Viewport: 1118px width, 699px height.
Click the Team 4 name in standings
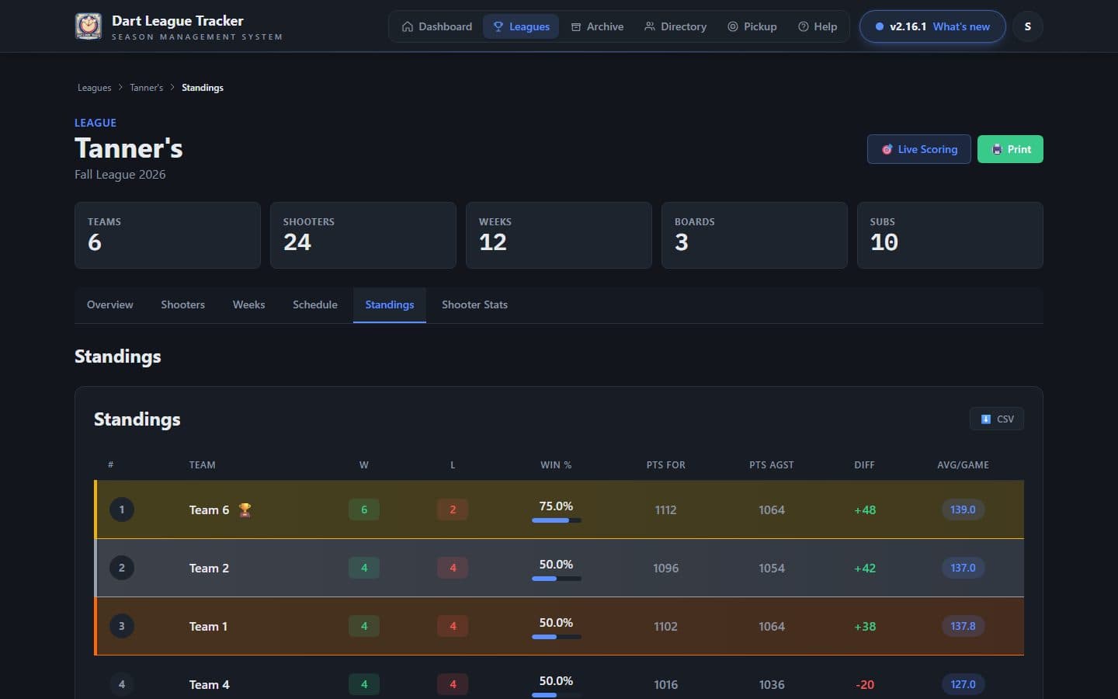210,684
